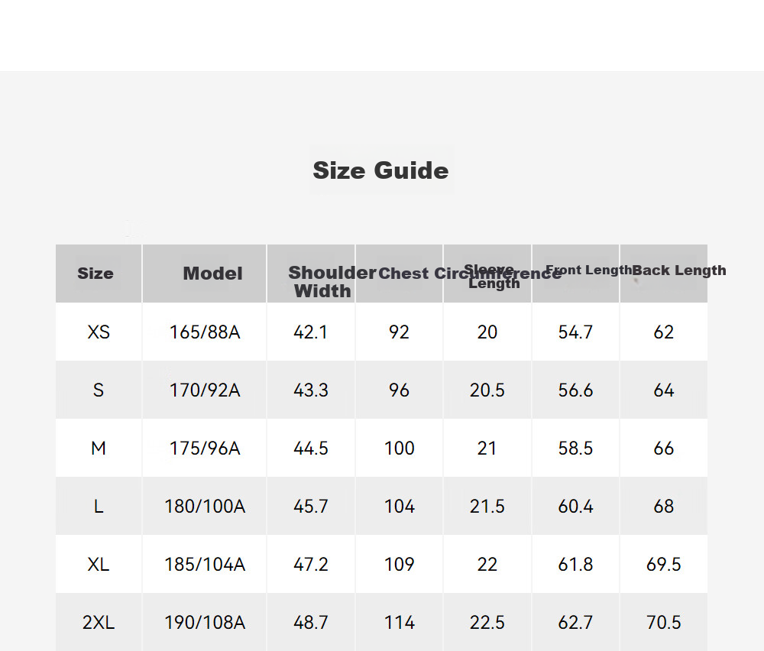Screen dimensions: 764x651
Task: Click the model value "175/96A"
Action: pos(205,448)
